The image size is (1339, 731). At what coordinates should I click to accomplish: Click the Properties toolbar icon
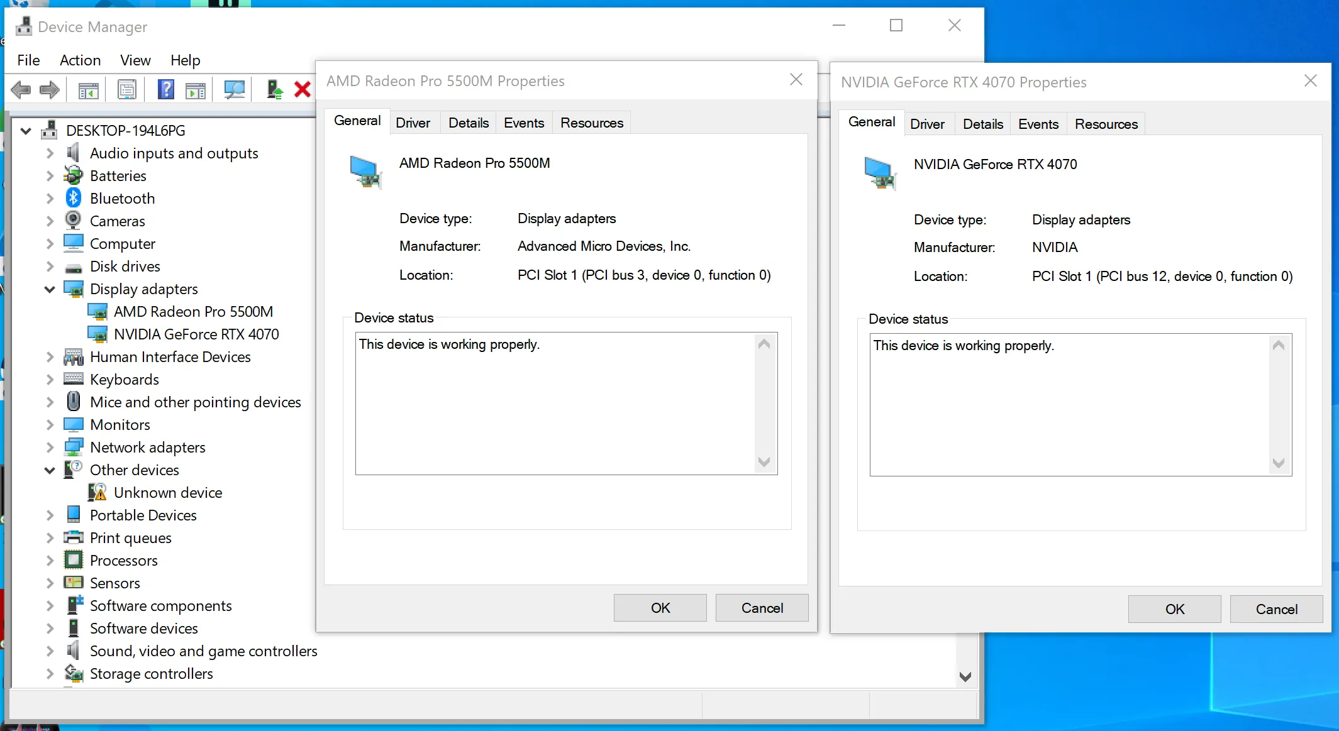[127, 90]
